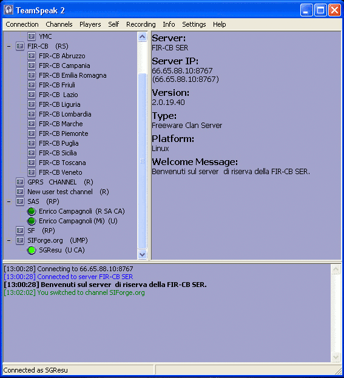The height and width of the screenshot is (378, 344).
Task: Click the FIR-CB Campania channel icon
Action: pyautogui.click(x=32, y=66)
